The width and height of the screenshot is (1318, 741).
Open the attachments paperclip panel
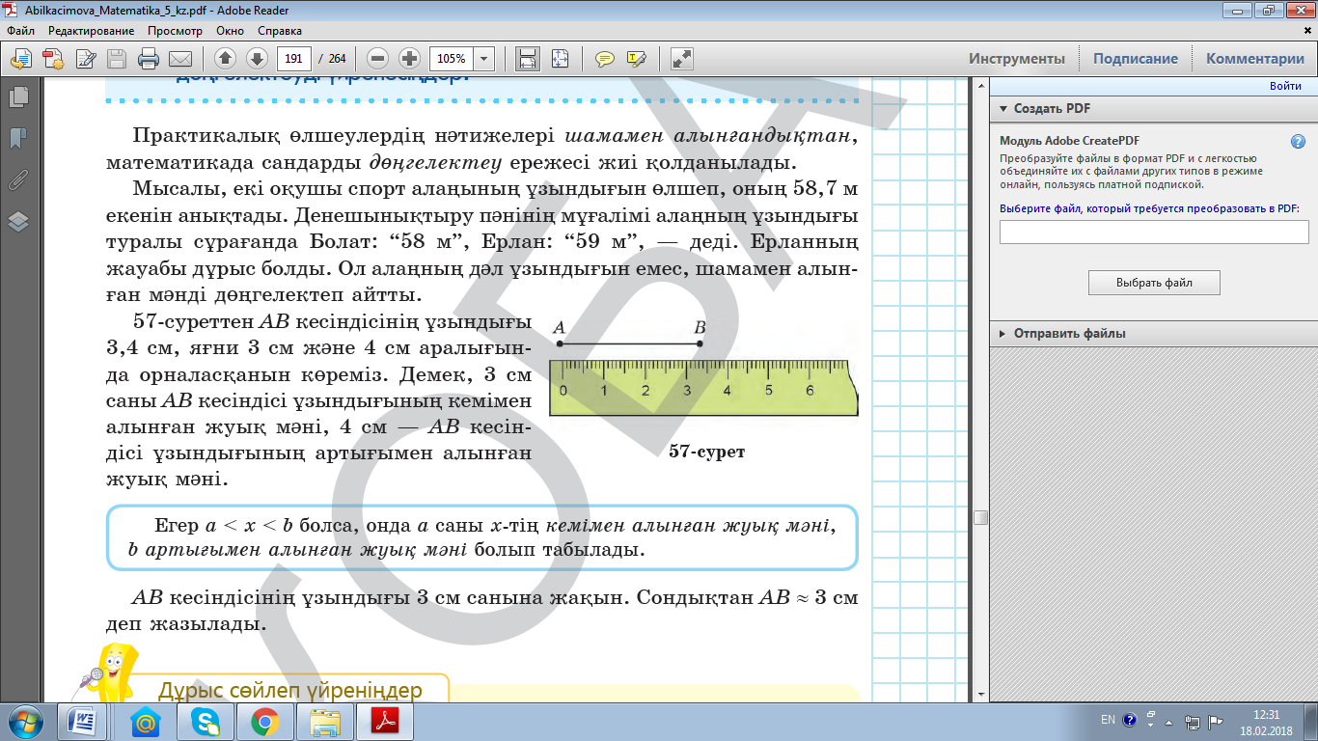tap(18, 180)
